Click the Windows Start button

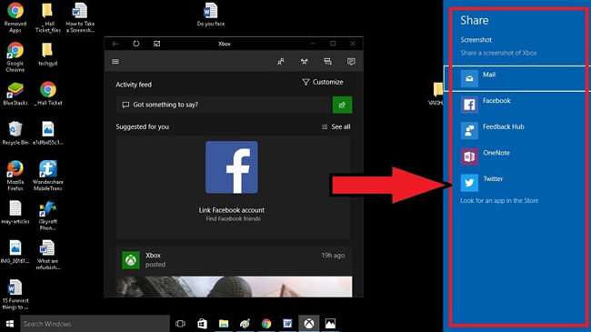(x=10, y=324)
